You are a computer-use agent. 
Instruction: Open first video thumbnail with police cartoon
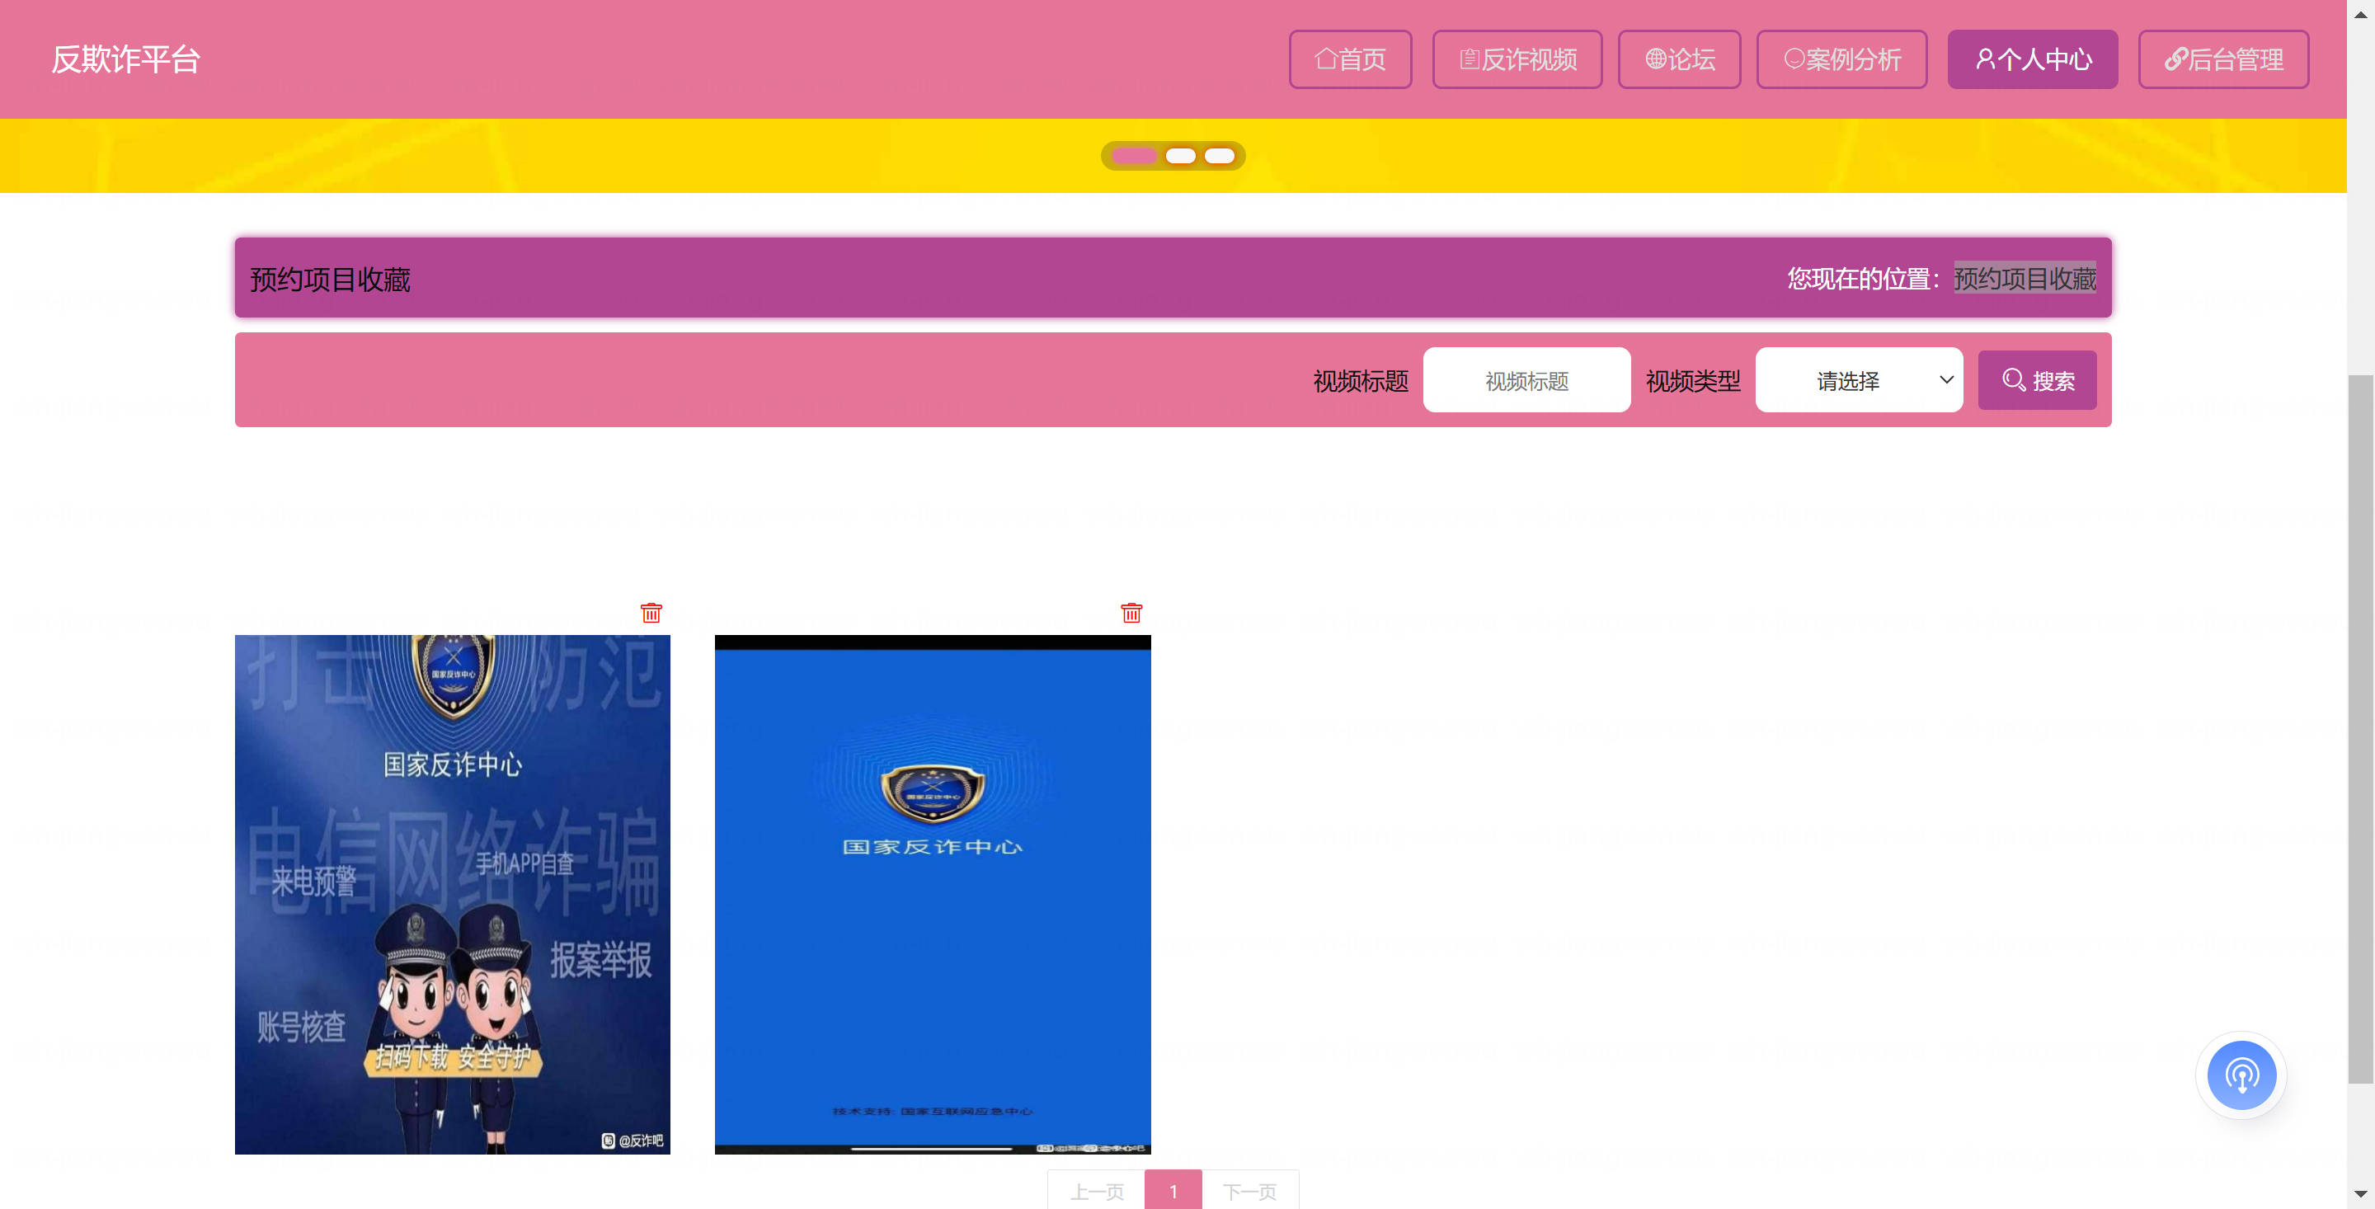pyautogui.click(x=452, y=894)
